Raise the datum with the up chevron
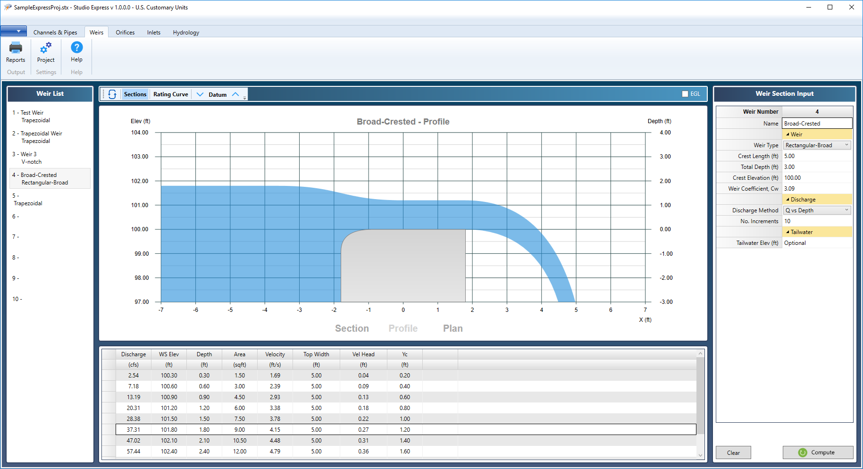This screenshot has height=469, width=863. 235,94
